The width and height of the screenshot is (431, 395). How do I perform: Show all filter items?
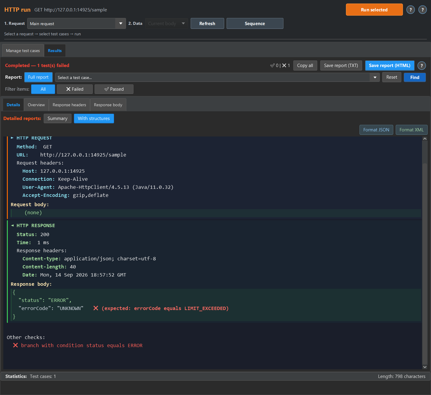click(43, 89)
